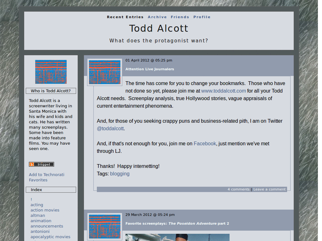The height and width of the screenshot is (241, 322).
Task: Select the acting index tag
Action: tap(37, 205)
